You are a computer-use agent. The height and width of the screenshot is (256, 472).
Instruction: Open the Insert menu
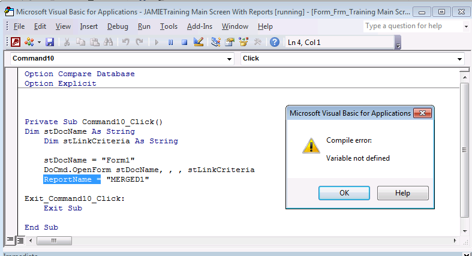[89, 26]
